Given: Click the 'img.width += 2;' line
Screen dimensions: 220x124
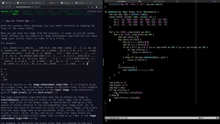Looking at the screenshot, I should click(x=118, y=83).
